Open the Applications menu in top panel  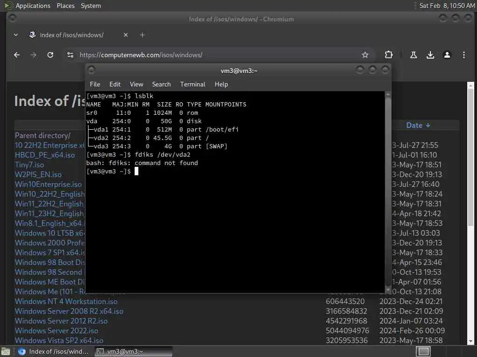(33, 6)
